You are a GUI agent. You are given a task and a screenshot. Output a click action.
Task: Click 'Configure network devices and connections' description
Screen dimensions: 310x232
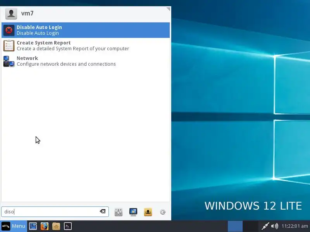pyautogui.click(x=66, y=64)
